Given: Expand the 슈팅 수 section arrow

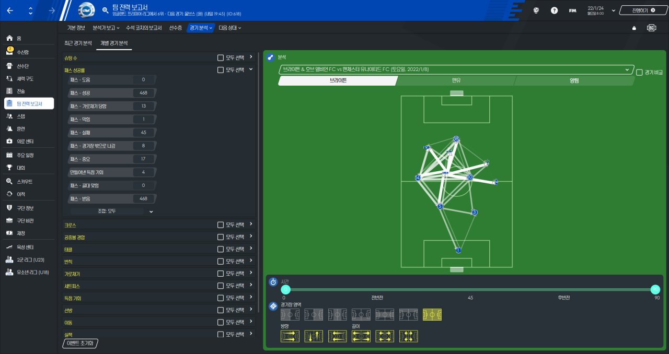Looking at the screenshot, I should (x=251, y=57).
